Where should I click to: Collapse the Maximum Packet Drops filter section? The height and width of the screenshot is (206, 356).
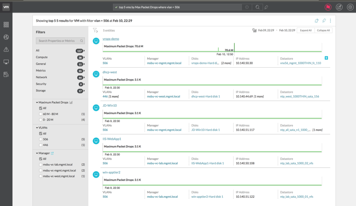37,102
